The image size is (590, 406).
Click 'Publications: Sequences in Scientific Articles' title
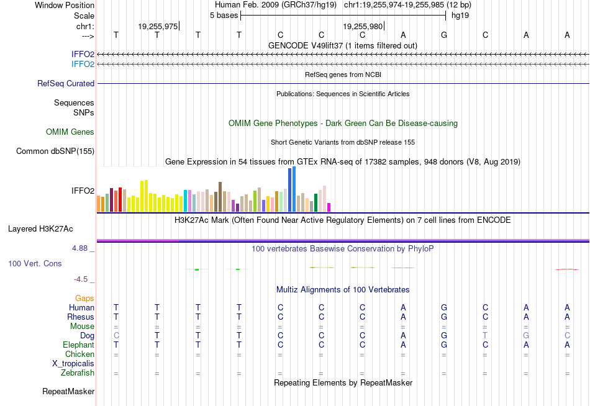(x=343, y=94)
